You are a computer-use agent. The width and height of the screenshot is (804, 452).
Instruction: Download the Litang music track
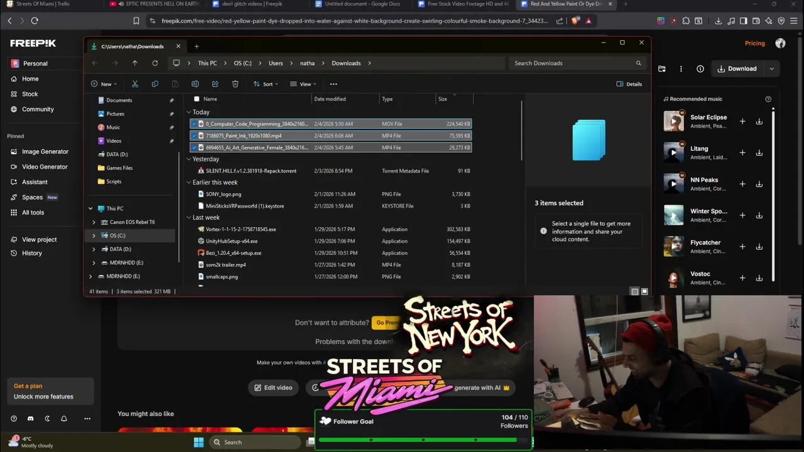759,153
